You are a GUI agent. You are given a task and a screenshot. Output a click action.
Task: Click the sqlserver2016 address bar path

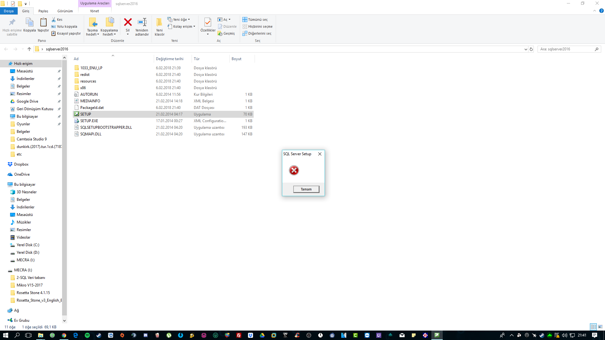tap(57, 49)
